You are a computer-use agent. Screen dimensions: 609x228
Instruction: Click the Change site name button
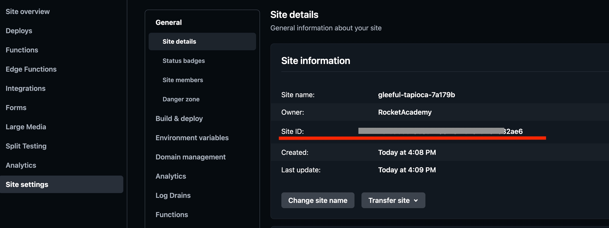click(x=318, y=200)
